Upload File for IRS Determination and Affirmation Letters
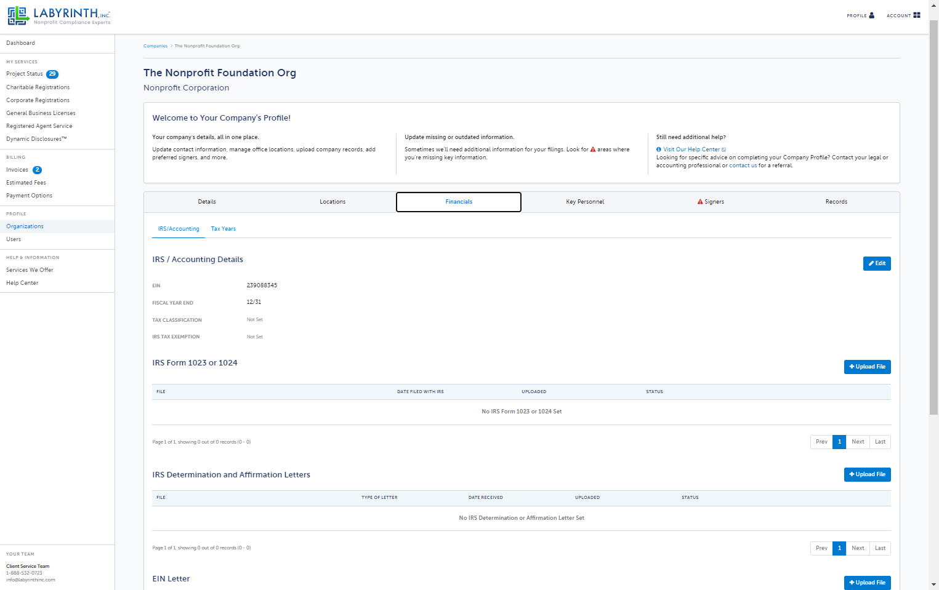Viewport: 939px width, 590px height. 867,474
